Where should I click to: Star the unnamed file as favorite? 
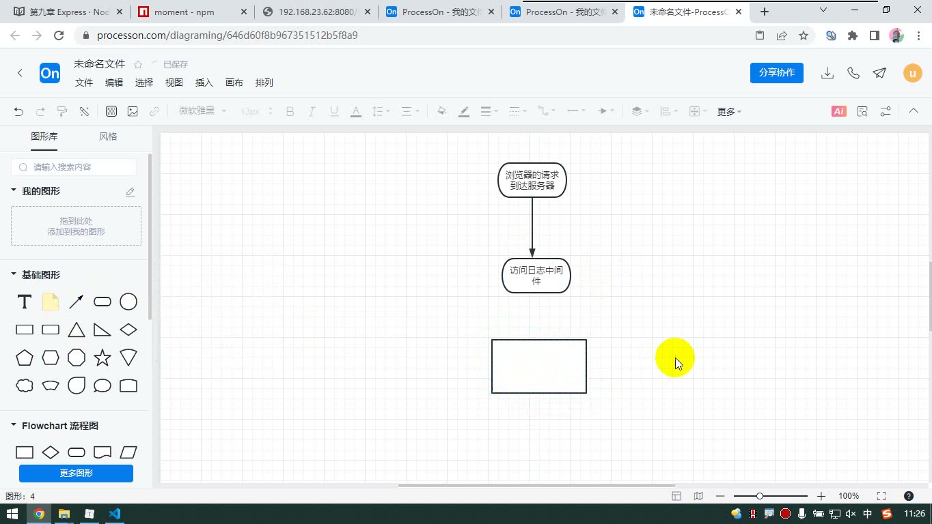pos(138,64)
